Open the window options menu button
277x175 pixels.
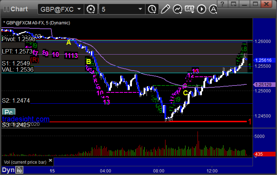(x=233, y=4)
